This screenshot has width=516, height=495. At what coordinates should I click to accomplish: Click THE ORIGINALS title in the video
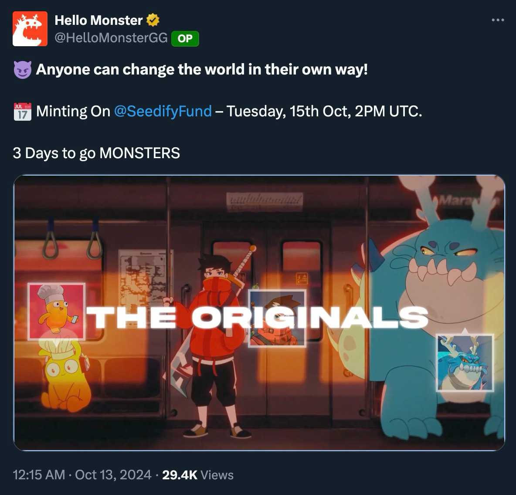(x=257, y=318)
